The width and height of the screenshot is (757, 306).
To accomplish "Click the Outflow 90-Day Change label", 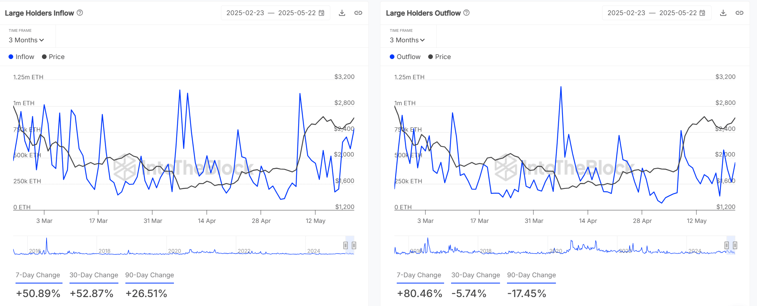I will coord(531,275).
